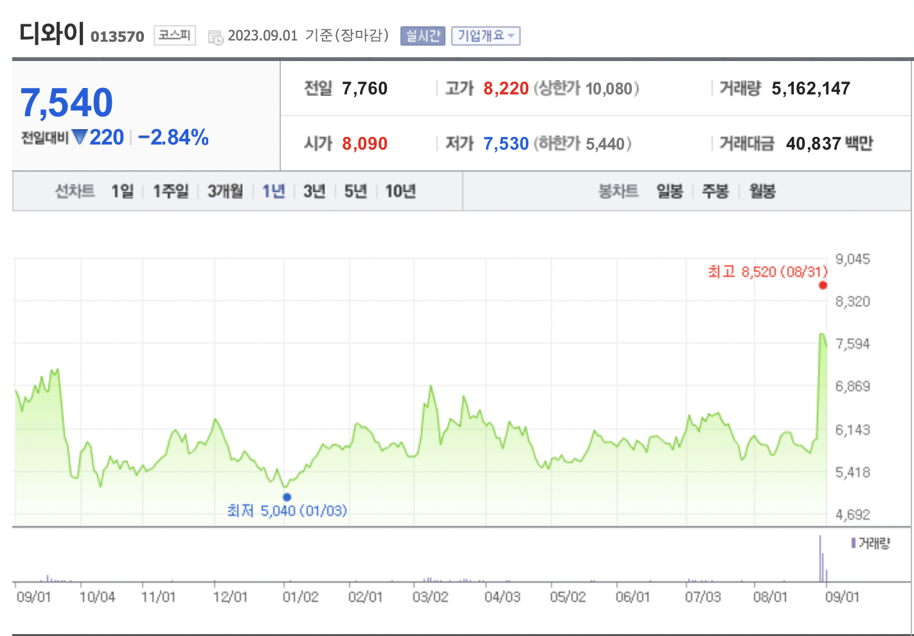Click the 거래량 legend in volume chart
The height and width of the screenshot is (636, 914).
[x=871, y=543]
